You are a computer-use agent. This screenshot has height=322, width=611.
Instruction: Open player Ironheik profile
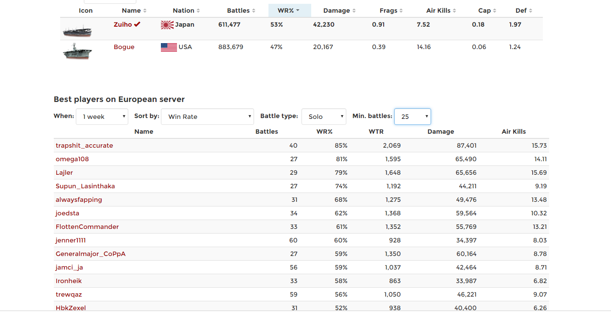pyautogui.click(x=69, y=281)
